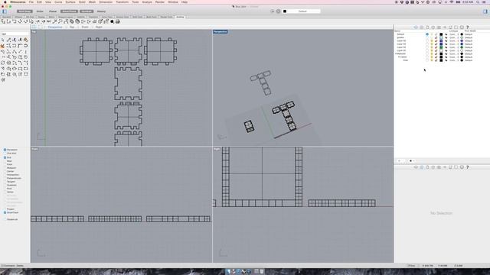The image size is (490, 275).
Task: Click the help question mark in lower right panel
Action: [x=468, y=167]
